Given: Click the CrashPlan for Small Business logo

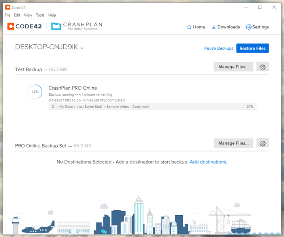Looking at the screenshot, I should pos(77,26).
